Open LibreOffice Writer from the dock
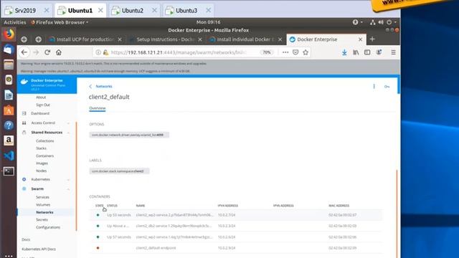 click(9, 95)
